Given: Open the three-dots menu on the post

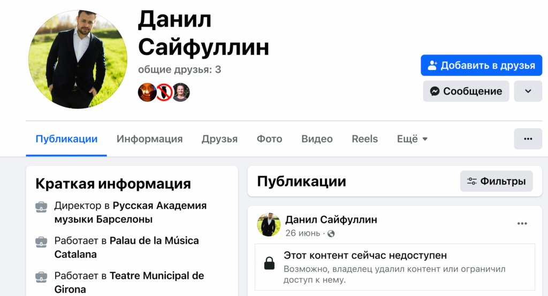Looking at the screenshot, I should click(x=522, y=223).
